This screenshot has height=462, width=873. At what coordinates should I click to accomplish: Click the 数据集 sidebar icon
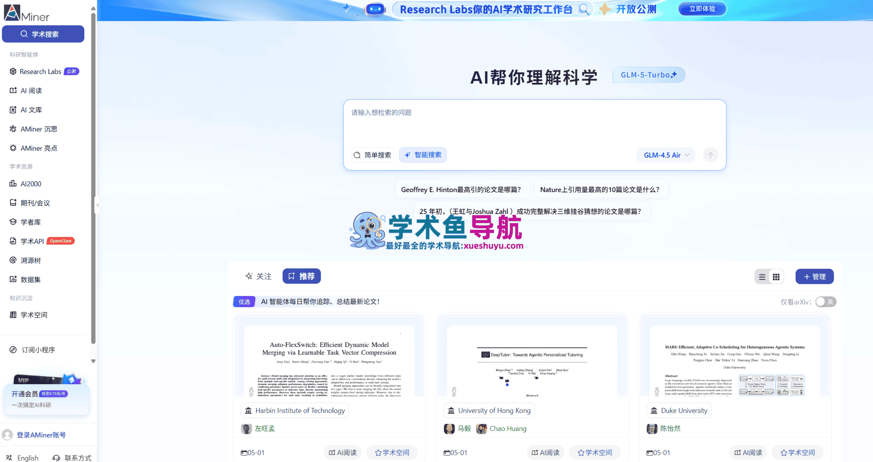pyautogui.click(x=13, y=279)
